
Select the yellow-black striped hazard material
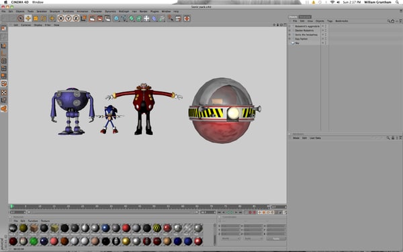(157, 228)
